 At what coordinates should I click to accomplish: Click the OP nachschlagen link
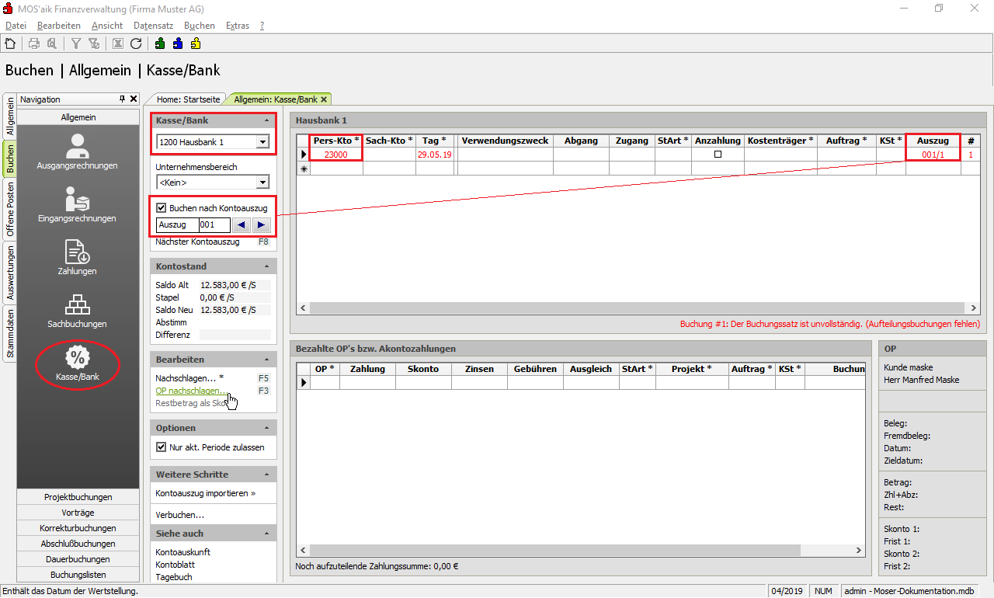[192, 391]
